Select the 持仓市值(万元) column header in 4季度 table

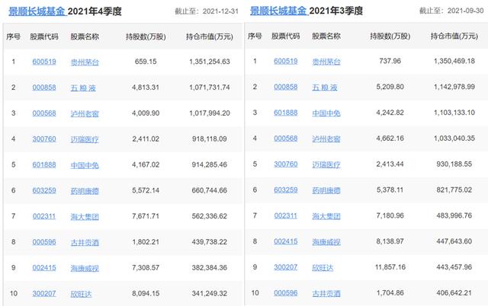tap(210, 37)
